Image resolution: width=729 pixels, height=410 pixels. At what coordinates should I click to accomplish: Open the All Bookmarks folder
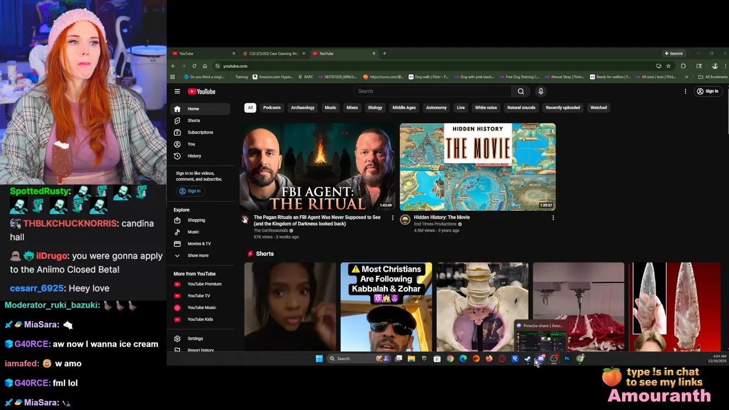(713, 77)
